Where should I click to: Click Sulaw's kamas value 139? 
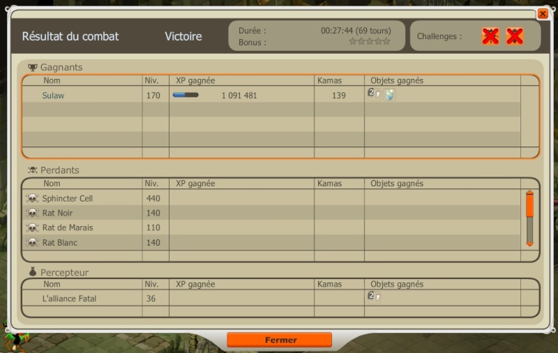[x=339, y=96]
